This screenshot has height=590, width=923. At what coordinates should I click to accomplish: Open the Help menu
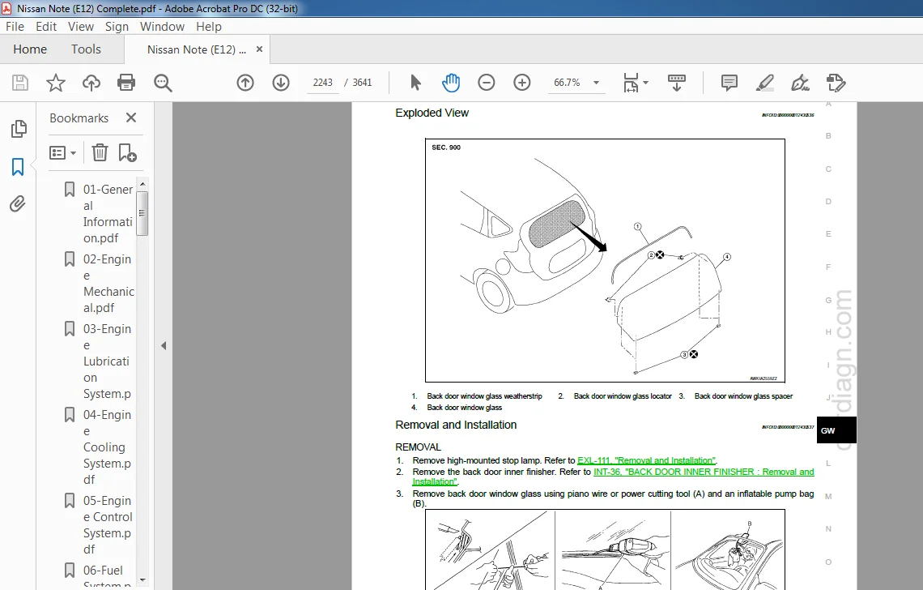pyautogui.click(x=208, y=27)
